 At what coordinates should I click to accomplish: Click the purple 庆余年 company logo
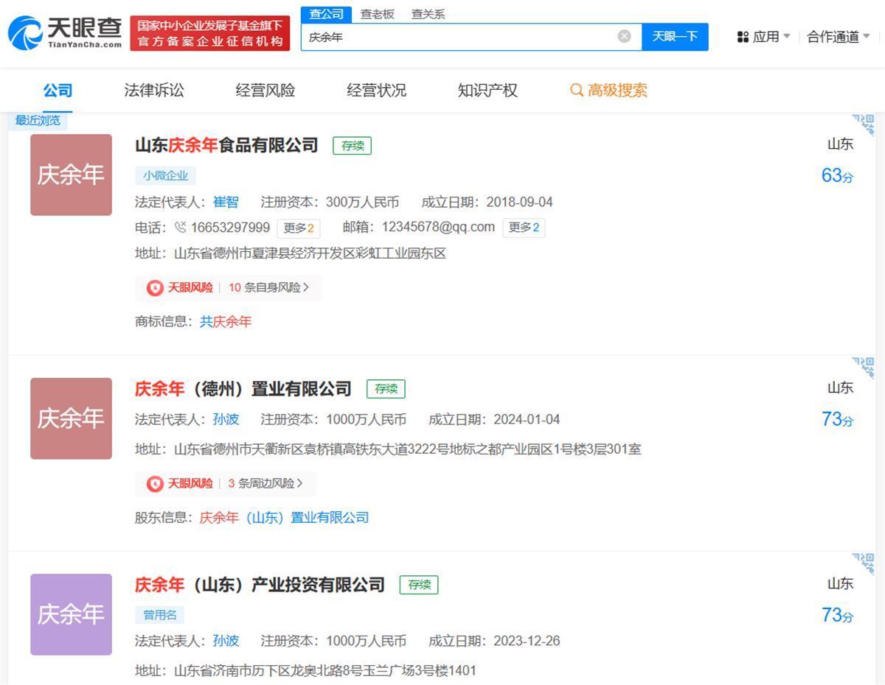pos(71,614)
